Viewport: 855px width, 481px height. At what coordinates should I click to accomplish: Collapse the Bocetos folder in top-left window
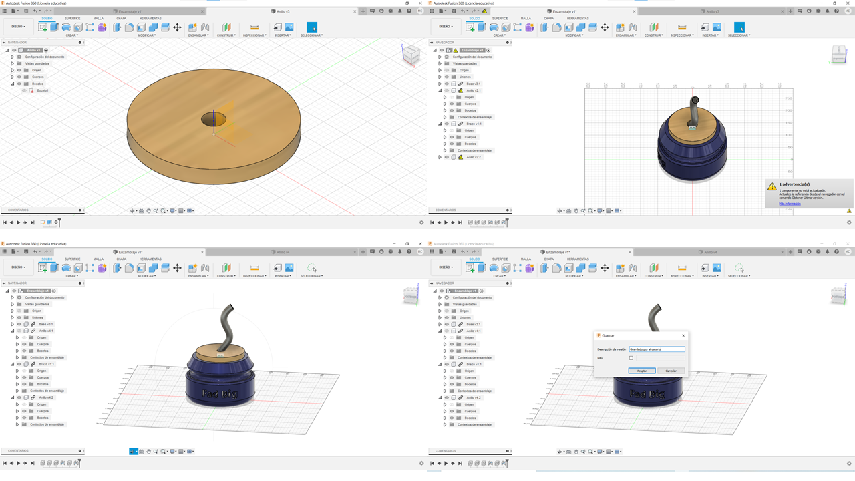tap(12, 84)
